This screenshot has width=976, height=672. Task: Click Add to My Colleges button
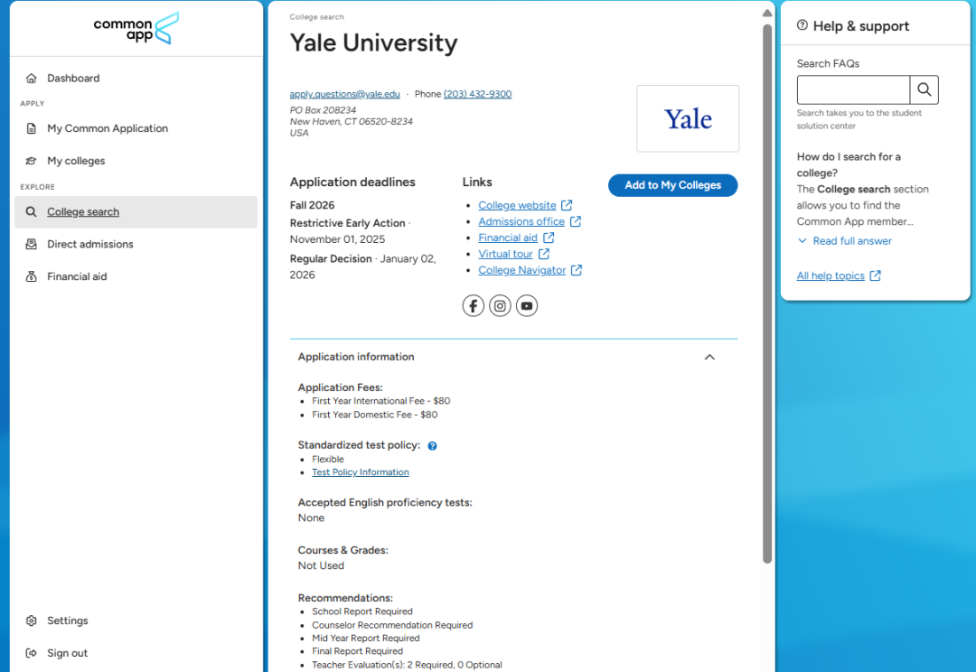672,185
